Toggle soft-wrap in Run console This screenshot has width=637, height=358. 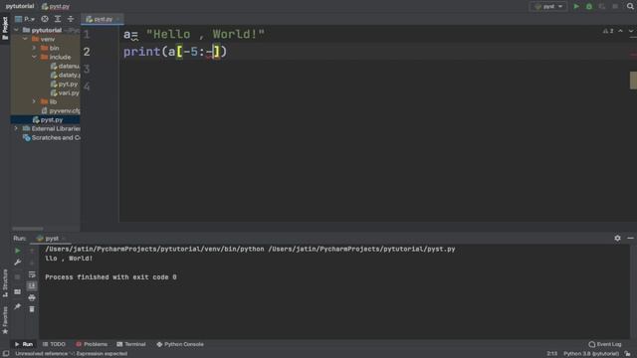tap(32, 274)
